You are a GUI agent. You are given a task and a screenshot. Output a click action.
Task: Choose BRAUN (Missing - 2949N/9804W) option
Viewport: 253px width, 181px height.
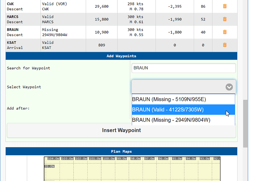[x=183, y=120]
